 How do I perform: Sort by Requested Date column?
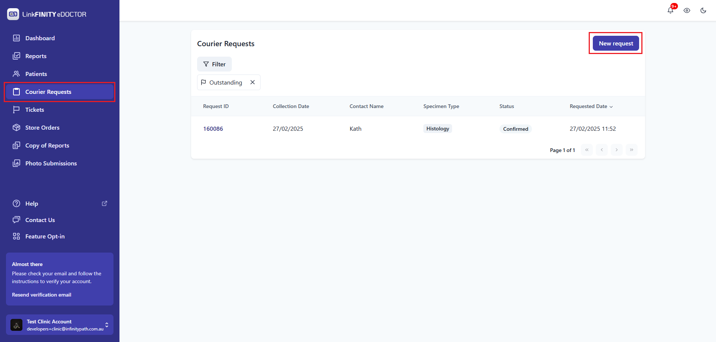point(591,106)
